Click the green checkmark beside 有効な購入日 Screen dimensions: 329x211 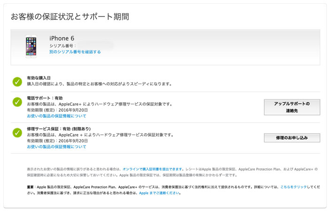point(17,82)
